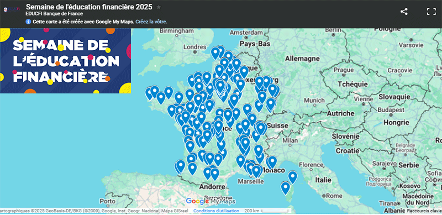Open the map in fullscreen view
The height and width of the screenshot is (215, 442).
pyautogui.click(x=432, y=12)
